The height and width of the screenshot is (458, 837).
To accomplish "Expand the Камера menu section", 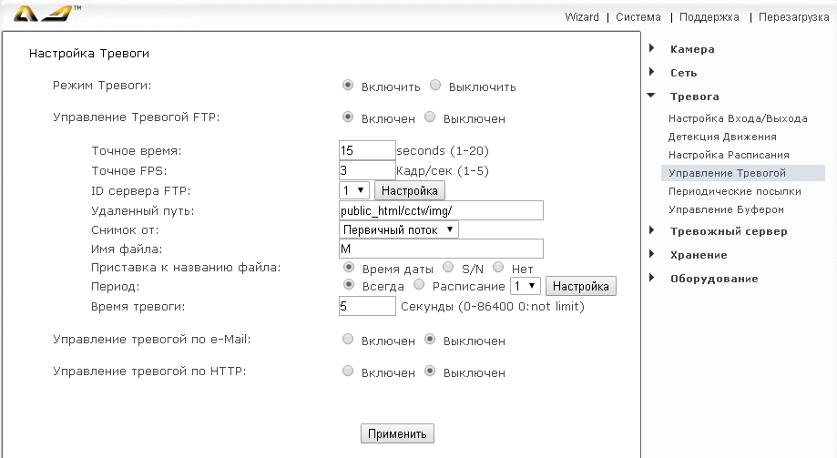I will (691, 49).
